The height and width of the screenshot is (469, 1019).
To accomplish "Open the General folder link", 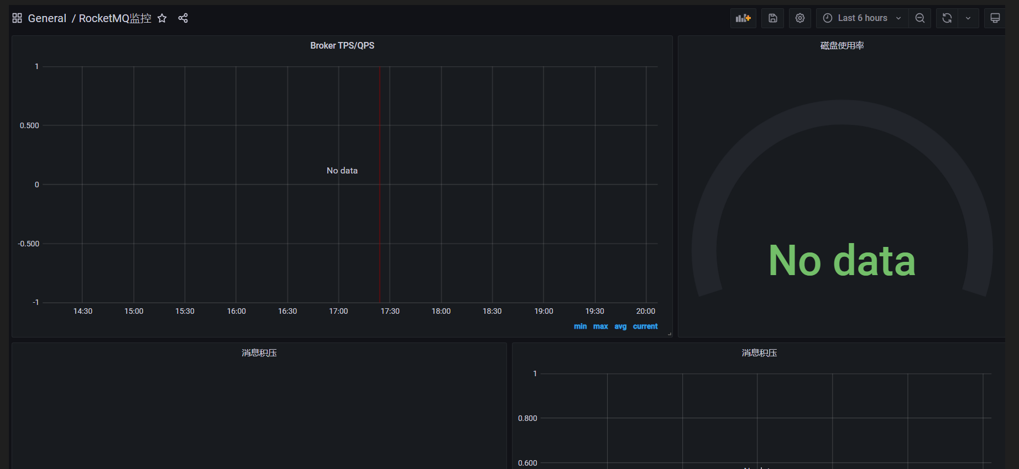I will click(x=47, y=18).
